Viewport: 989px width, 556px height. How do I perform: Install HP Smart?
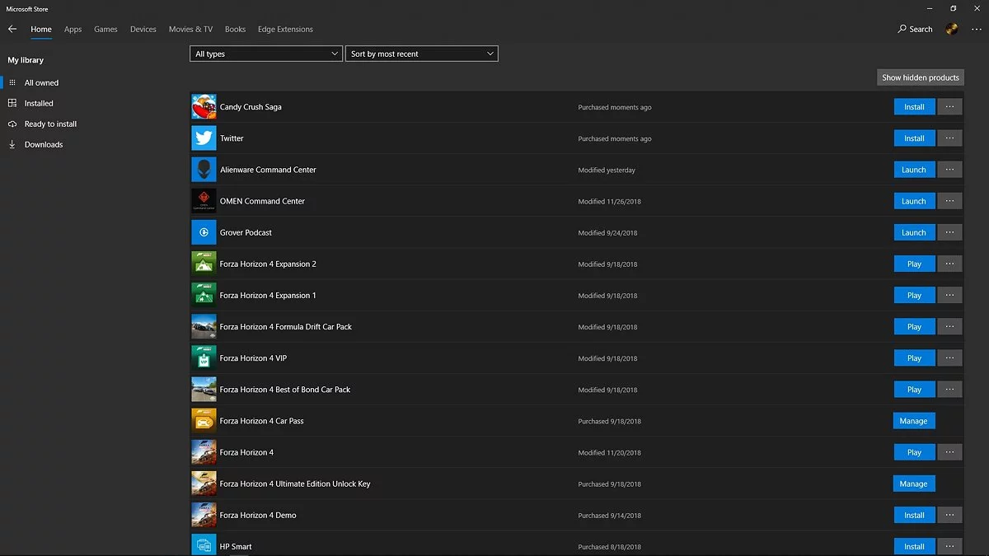coord(914,546)
